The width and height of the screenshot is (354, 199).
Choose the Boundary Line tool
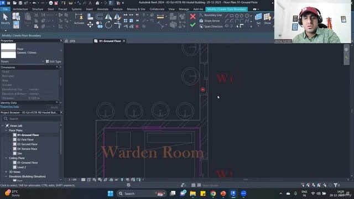coord(211,15)
